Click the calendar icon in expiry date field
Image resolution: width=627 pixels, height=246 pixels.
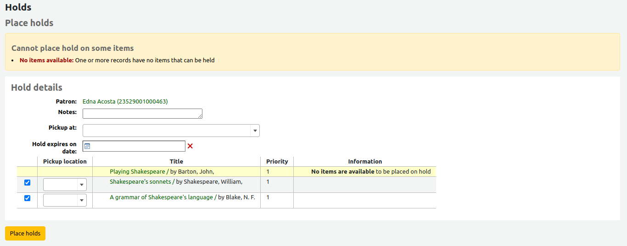tap(87, 146)
